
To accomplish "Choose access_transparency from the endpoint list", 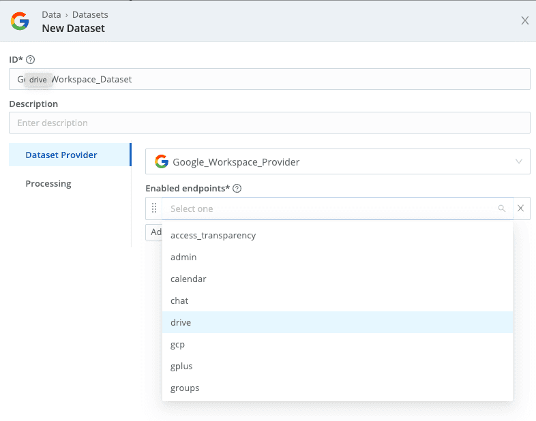I will (213, 235).
